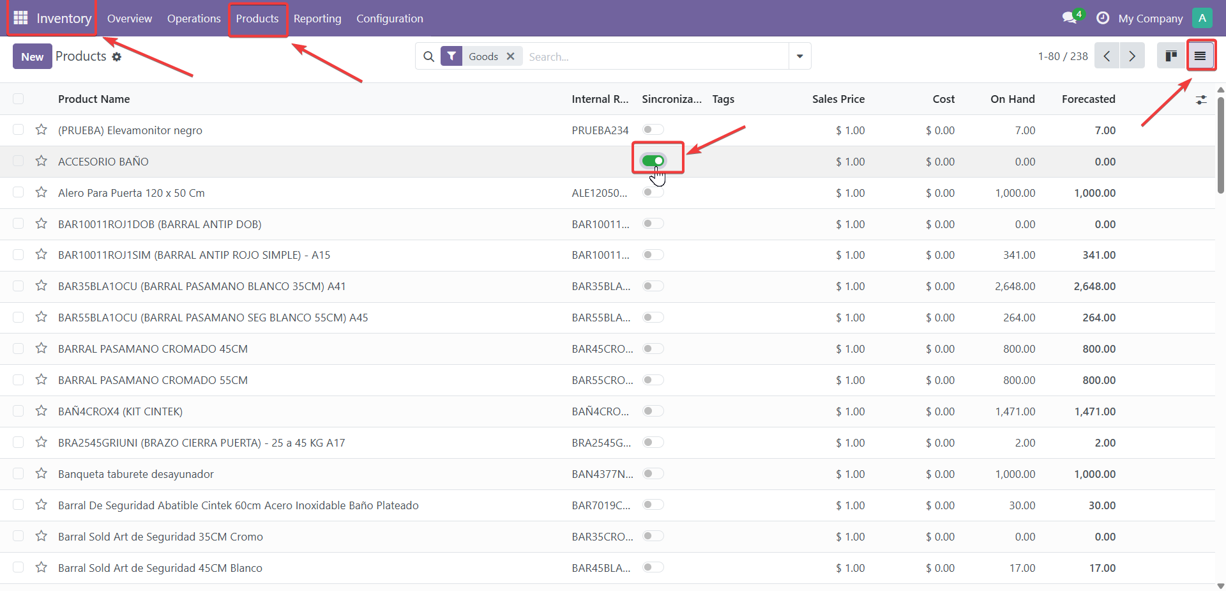This screenshot has width=1226, height=591.
Task: Star BARRAL PASAMANO CROMADO 45CM
Action: [x=42, y=348]
